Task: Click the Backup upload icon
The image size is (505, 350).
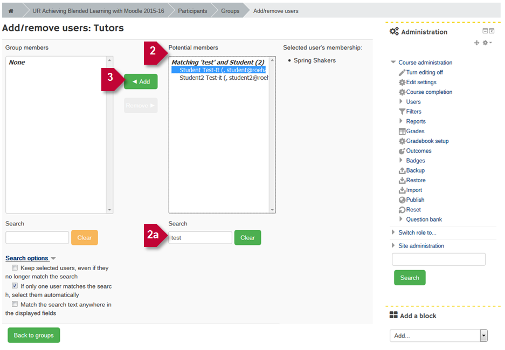Action: (402, 170)
